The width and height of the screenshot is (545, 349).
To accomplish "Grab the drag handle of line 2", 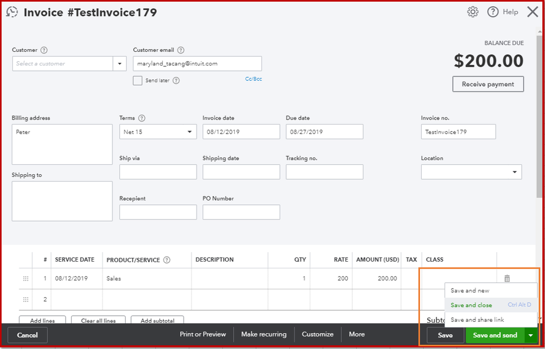I will click(26, 299).
